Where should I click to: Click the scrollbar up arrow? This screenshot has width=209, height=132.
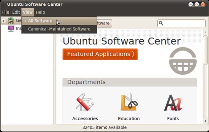(205, 32)
